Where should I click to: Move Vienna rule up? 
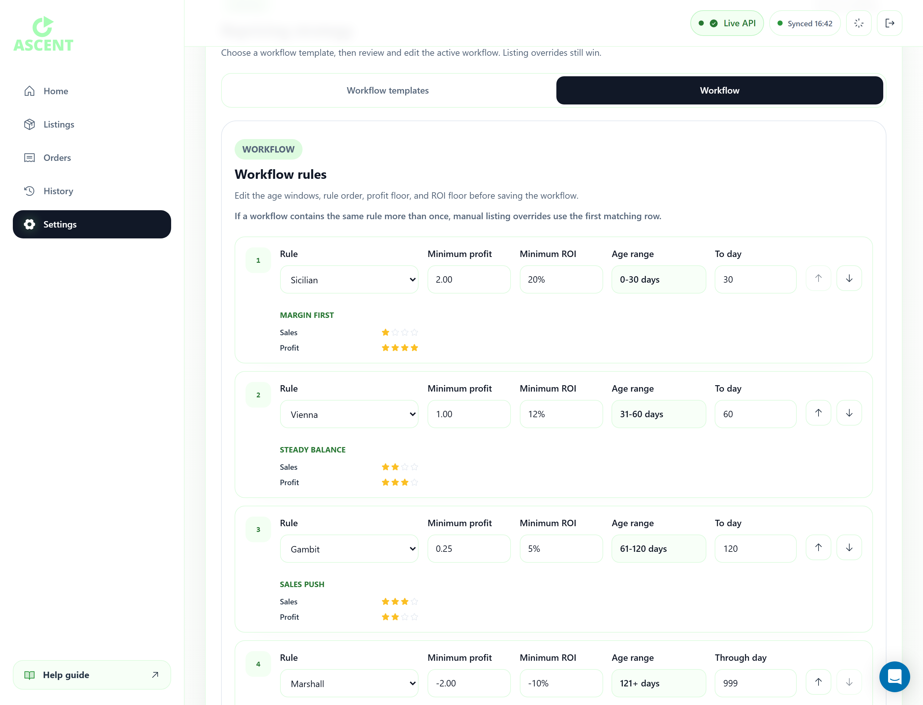(x=818, y=413)
